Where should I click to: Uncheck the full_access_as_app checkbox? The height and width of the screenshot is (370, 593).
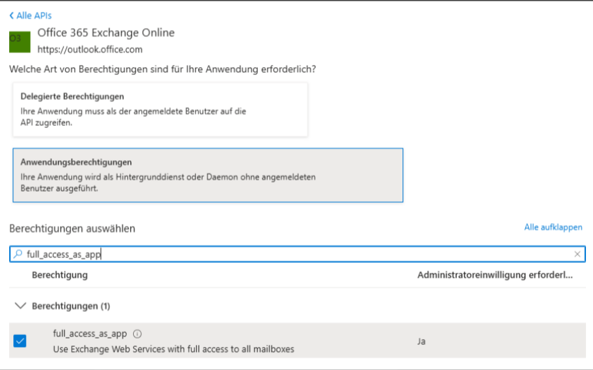pos(20,341)
